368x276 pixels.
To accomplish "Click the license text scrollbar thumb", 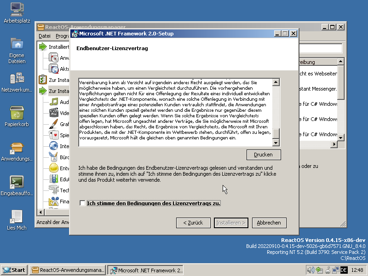I will [x=276, y=134].
